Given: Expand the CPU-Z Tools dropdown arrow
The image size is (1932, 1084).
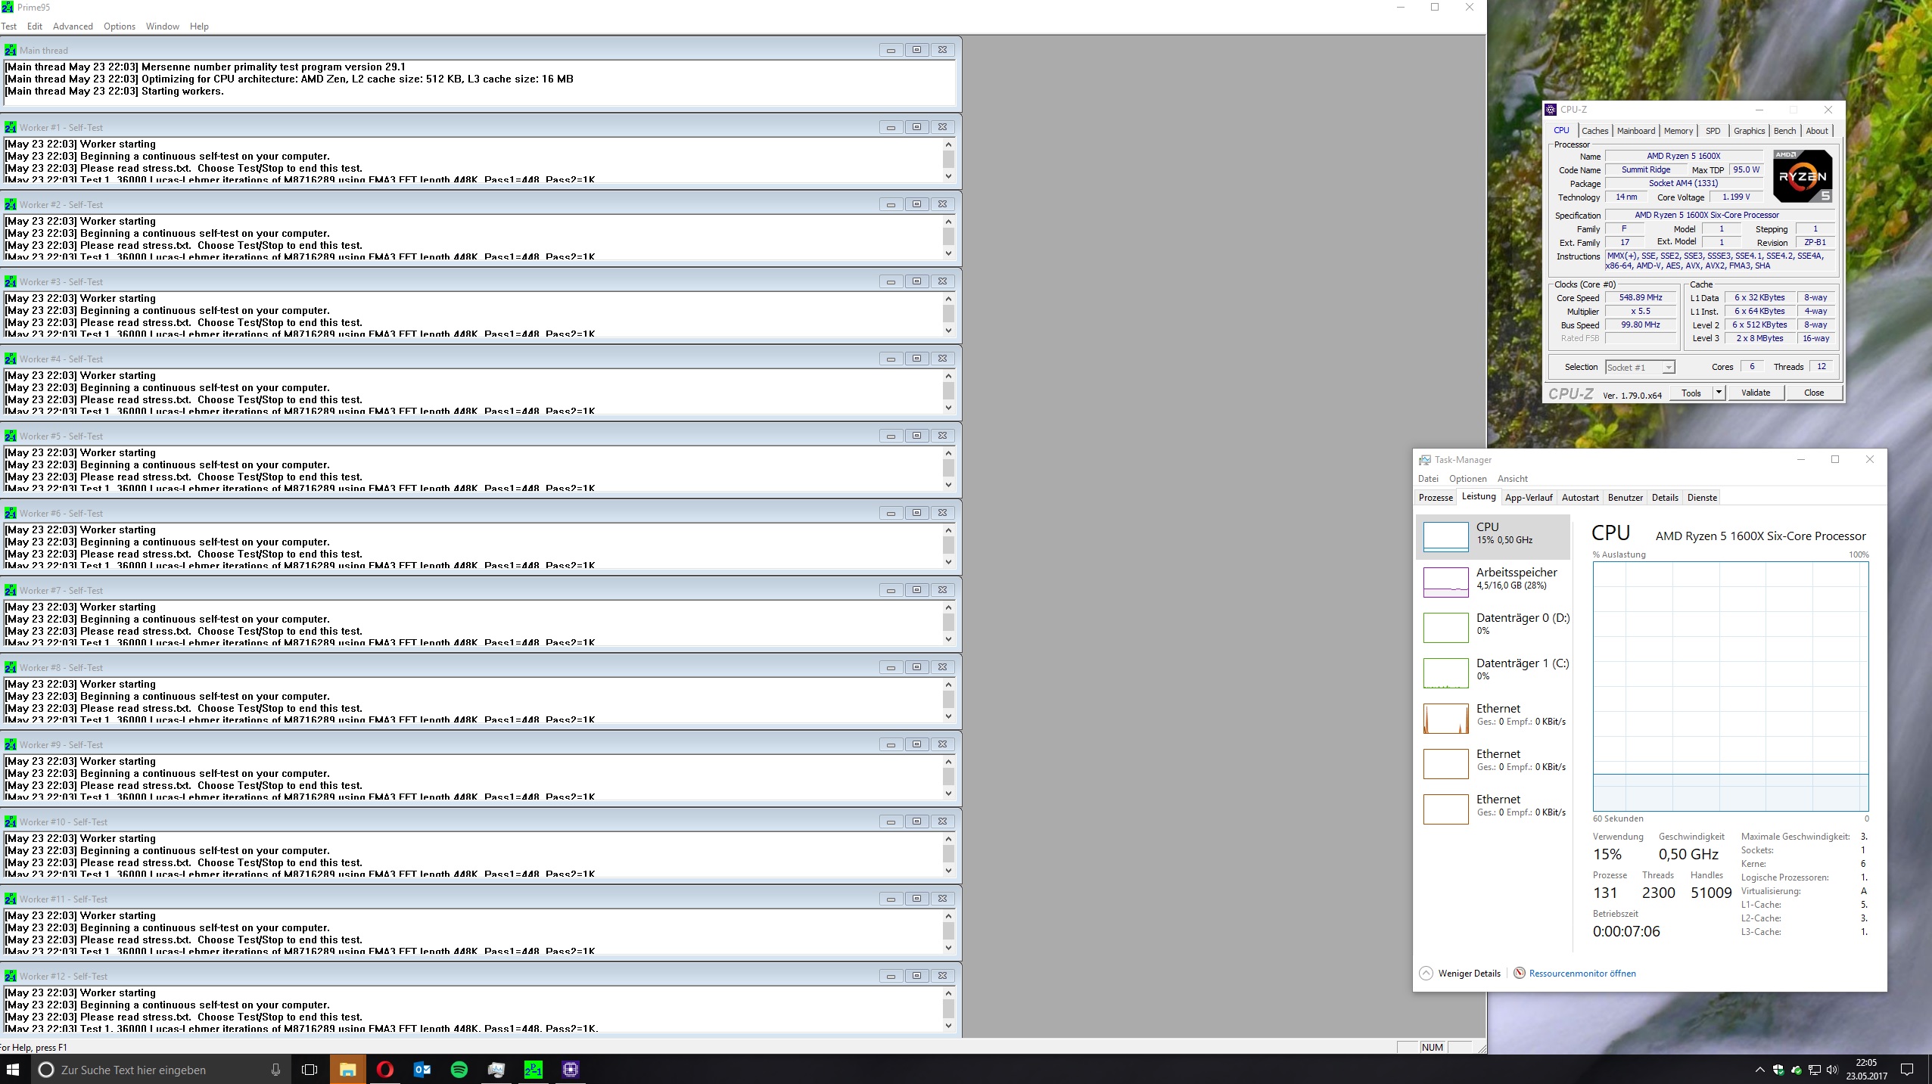Looking at the screenshot, I should point(1719,393).
